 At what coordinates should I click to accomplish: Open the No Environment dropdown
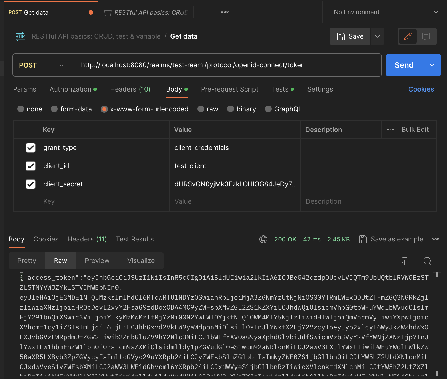coord(383,12)
